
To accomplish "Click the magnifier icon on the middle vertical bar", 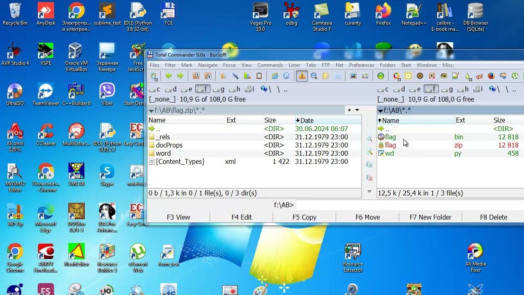I will point(369,139).
